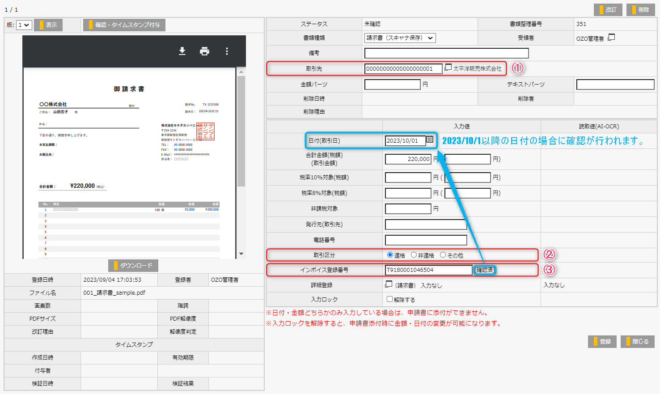Click the 改訂 button

pyautogui.click(x=608, y=10)
